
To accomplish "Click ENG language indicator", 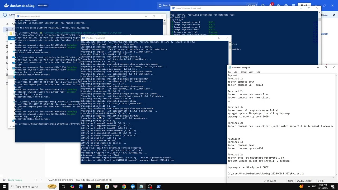I will click(x=314, y=187).
